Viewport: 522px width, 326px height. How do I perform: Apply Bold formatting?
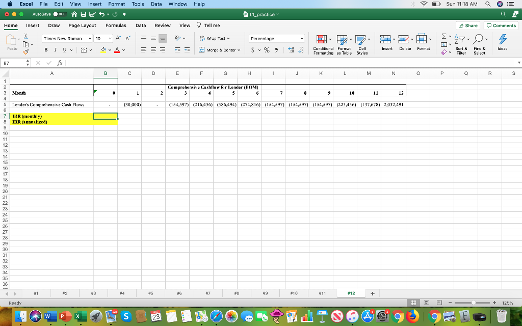click(46, 50)
